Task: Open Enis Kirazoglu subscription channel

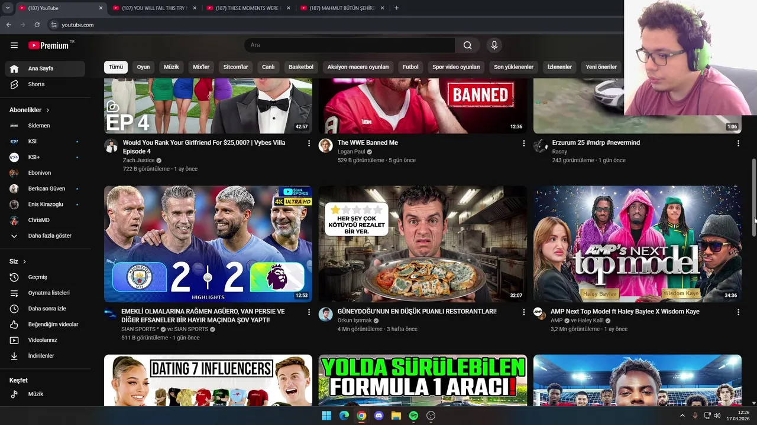Action: coord(45,204)
